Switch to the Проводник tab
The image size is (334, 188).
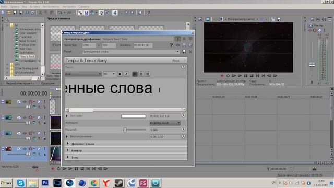(x=47, y=83)
